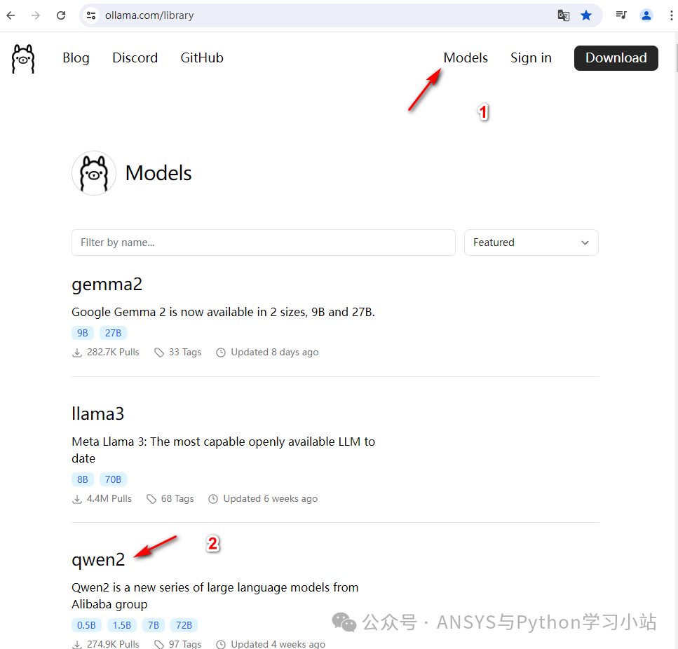
Task: Open the llama3 model
Action: tap(97, 414)
